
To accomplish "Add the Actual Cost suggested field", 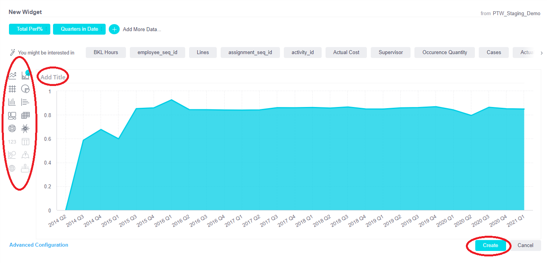I will 346,53.
